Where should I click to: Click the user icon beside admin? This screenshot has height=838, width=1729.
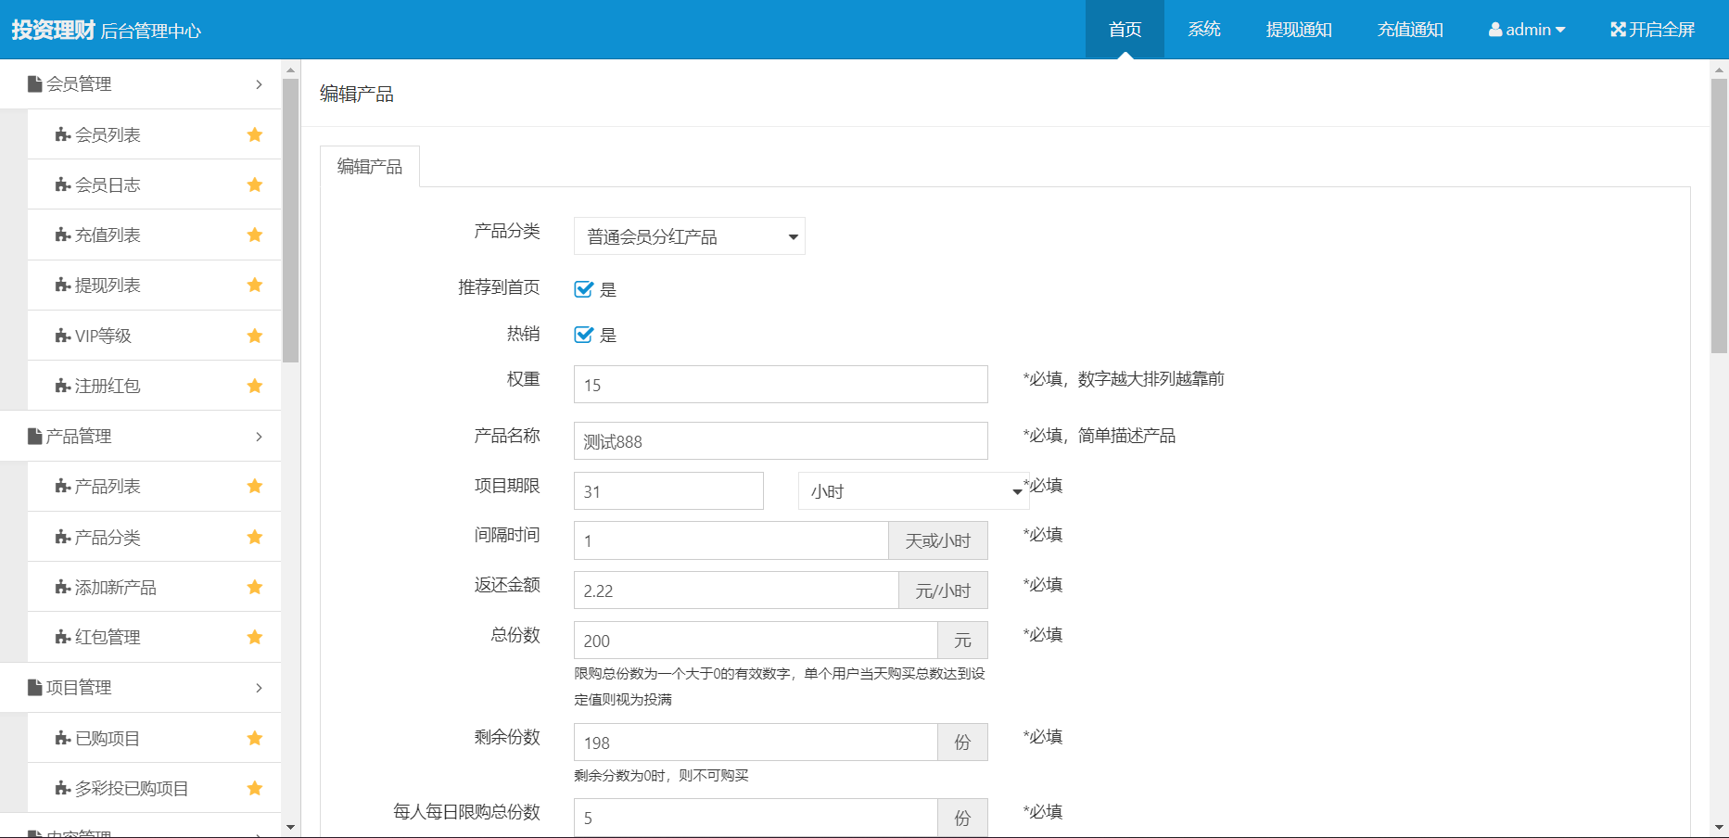tap(1495, 30)
